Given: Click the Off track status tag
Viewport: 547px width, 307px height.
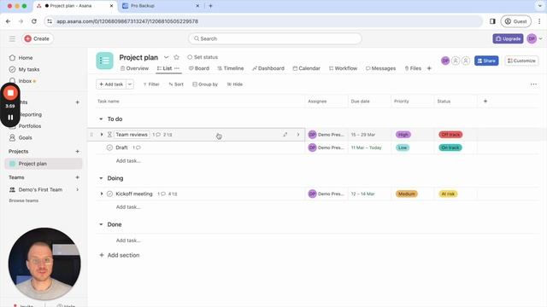Looking at the screenshot, I should click(x=450, y=135).
